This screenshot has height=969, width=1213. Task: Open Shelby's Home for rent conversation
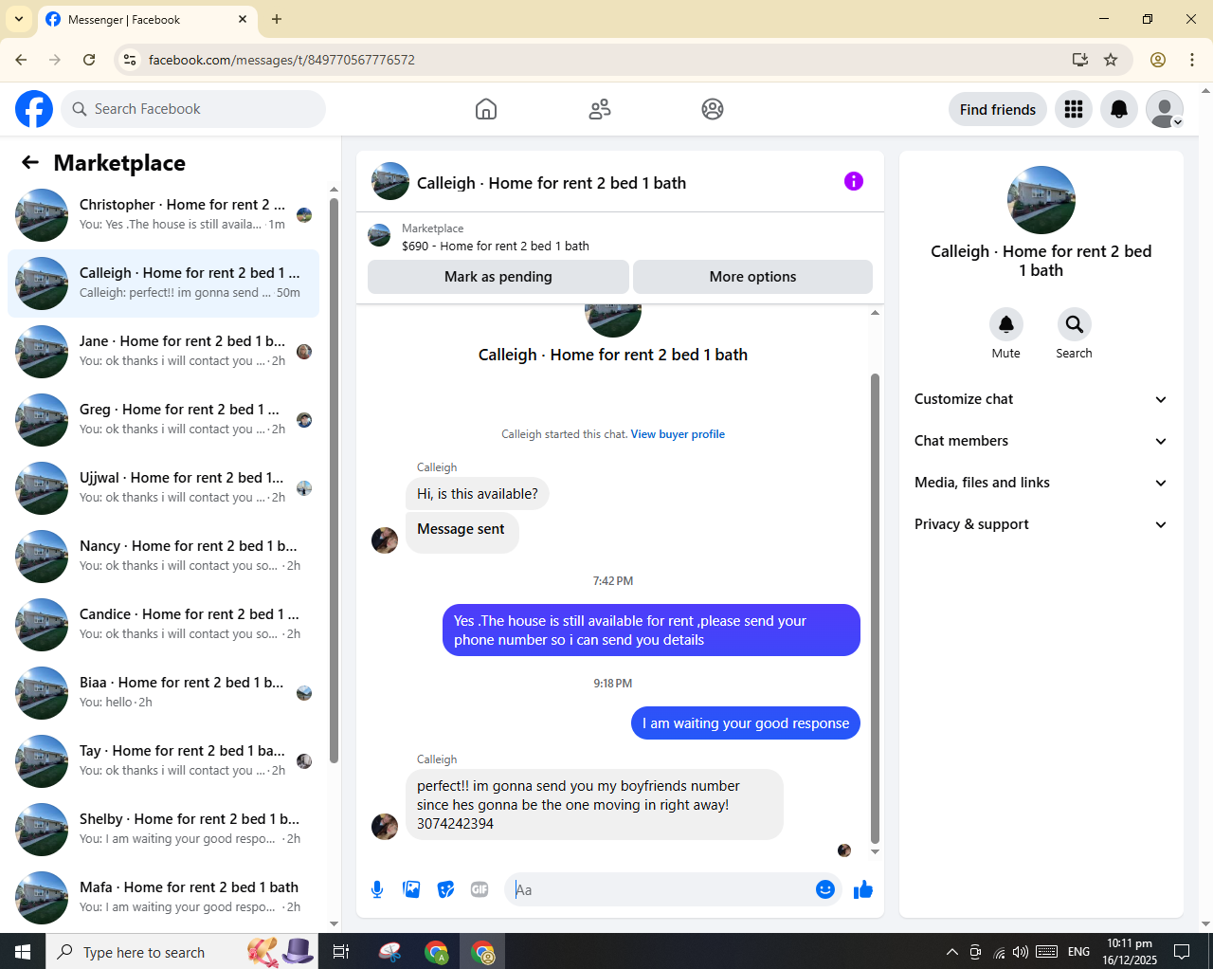(x=163, y=830)
